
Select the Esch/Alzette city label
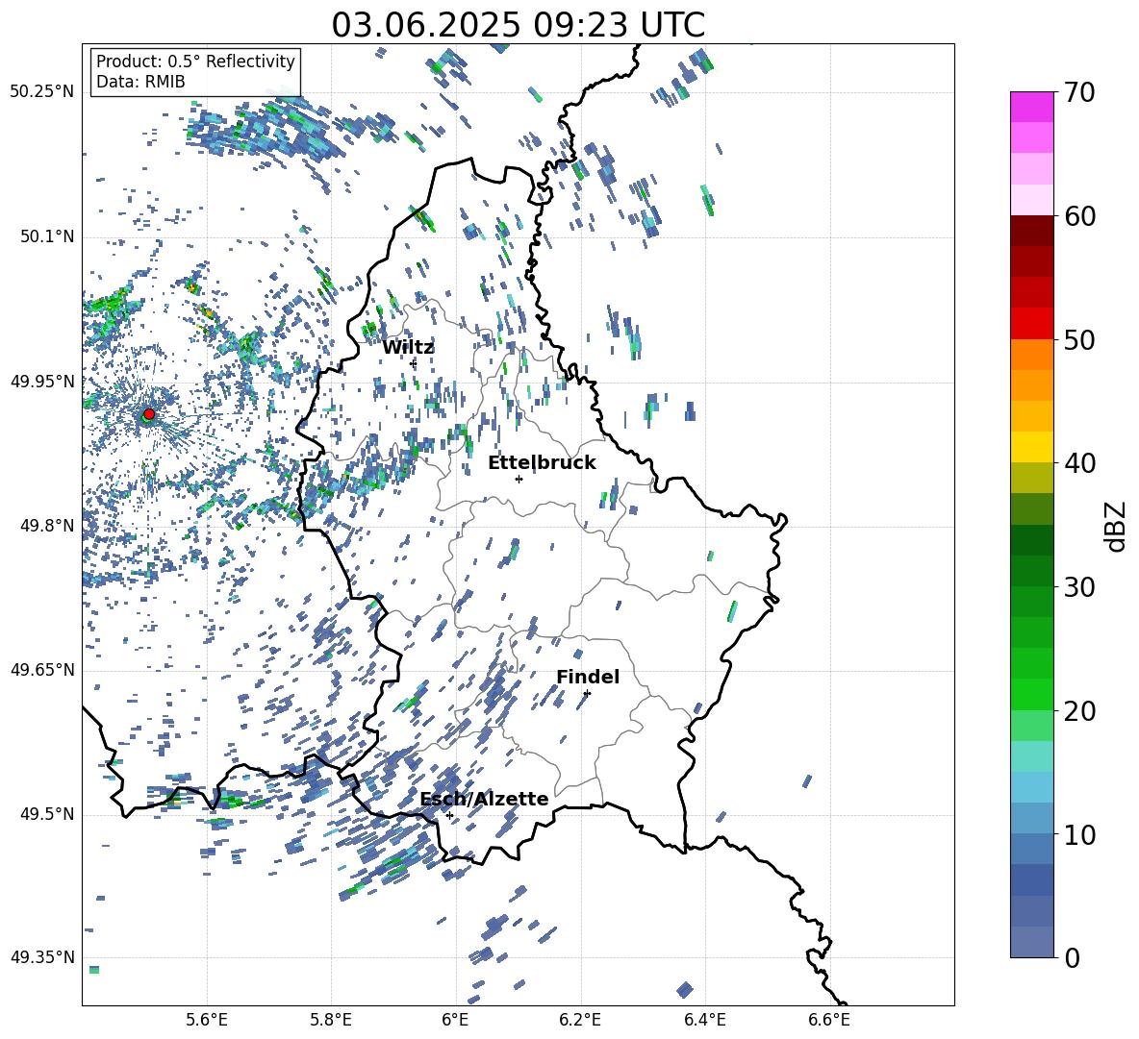pos(484,799)
